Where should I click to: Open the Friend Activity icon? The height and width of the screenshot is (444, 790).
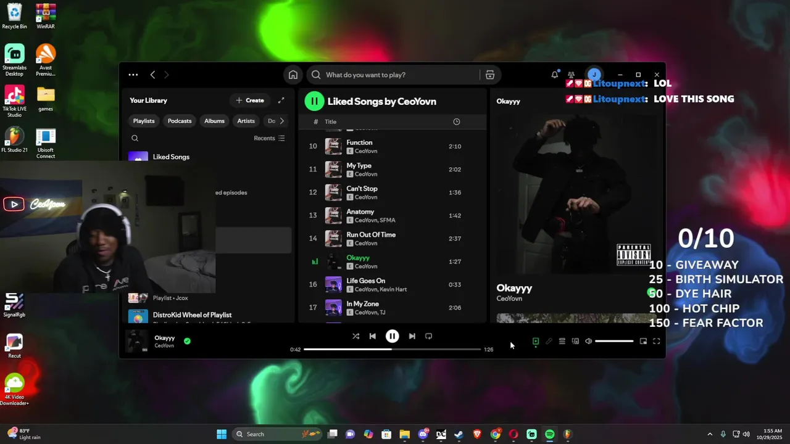(x=572, y=75)
